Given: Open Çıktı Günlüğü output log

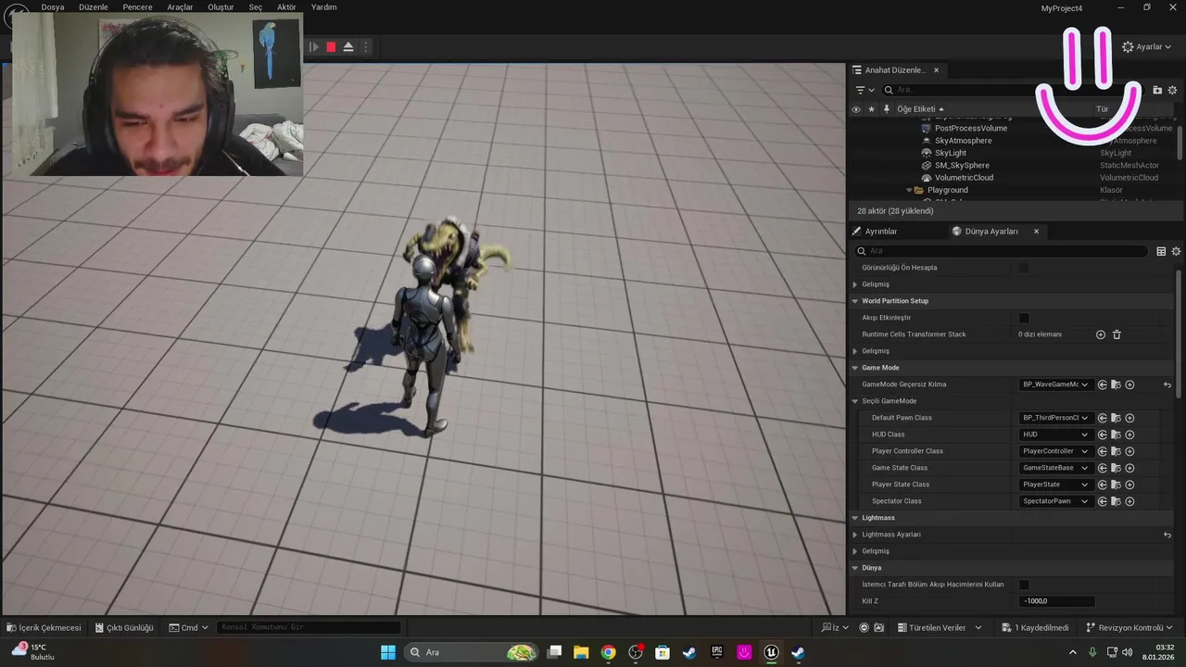Looking at the screenshot, I should point(124,627).
